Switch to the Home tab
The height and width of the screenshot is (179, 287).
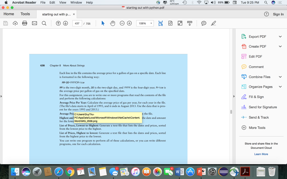point(9,14)
